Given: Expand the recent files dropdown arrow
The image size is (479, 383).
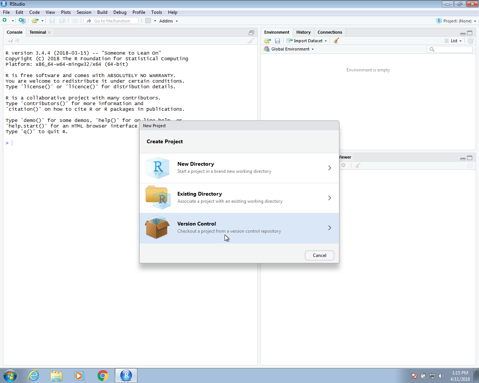Looking at the screenshot, I should pyautogui.click(x=42, y=21).
